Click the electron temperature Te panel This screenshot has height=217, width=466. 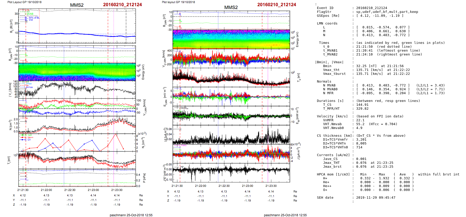pyautogui.click(x=231, y=77)
